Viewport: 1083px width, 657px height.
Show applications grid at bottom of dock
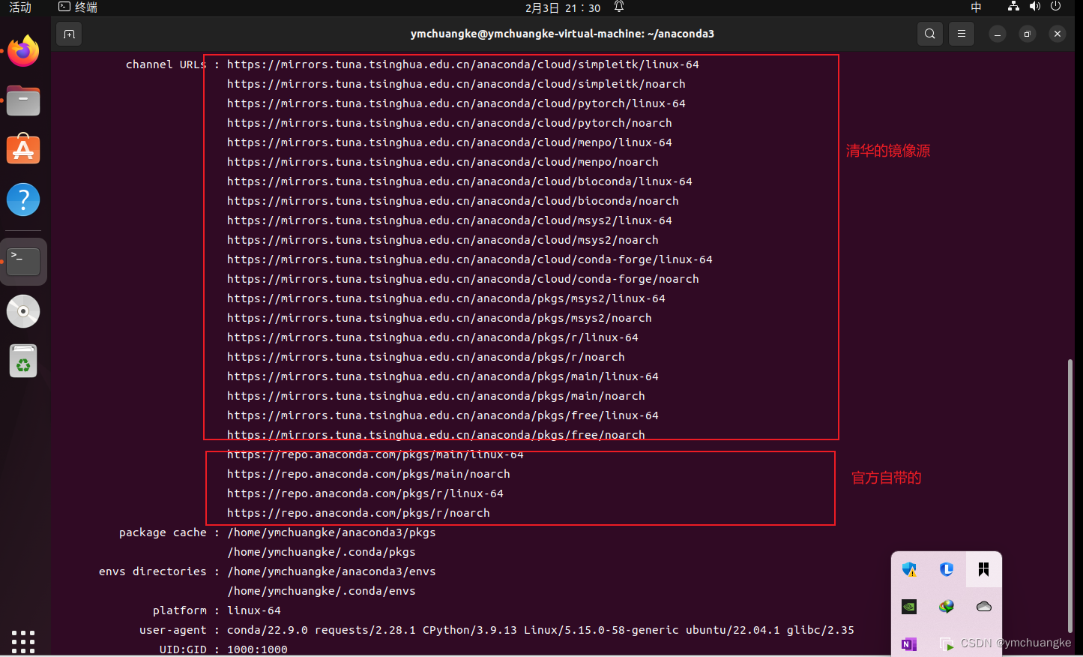coord(23,641)
